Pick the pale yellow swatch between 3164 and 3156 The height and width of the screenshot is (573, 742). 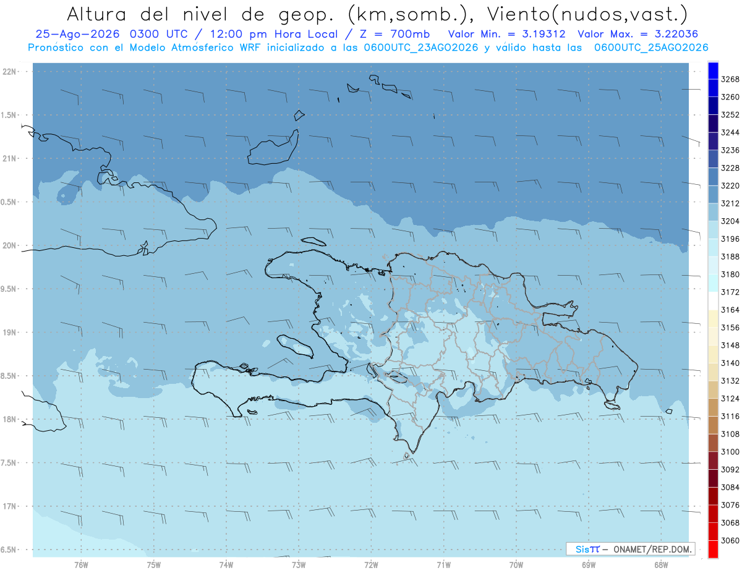click(713, 318)
